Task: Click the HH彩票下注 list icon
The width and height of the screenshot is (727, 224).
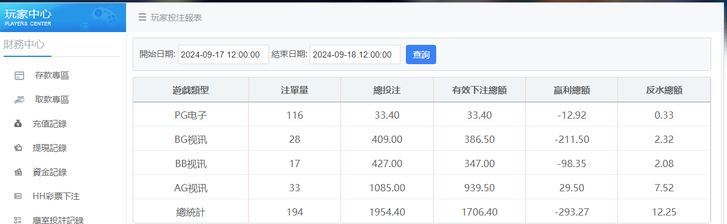Action: pos(18,197)
